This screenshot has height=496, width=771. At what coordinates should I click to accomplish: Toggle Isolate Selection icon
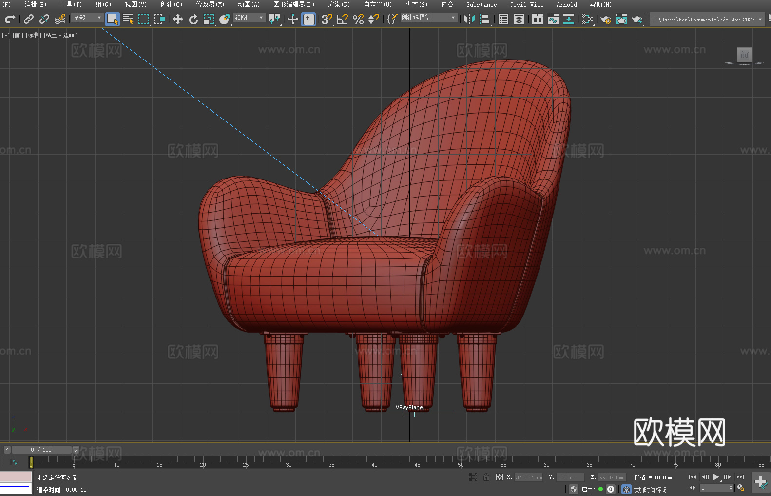tap(473, 477)
